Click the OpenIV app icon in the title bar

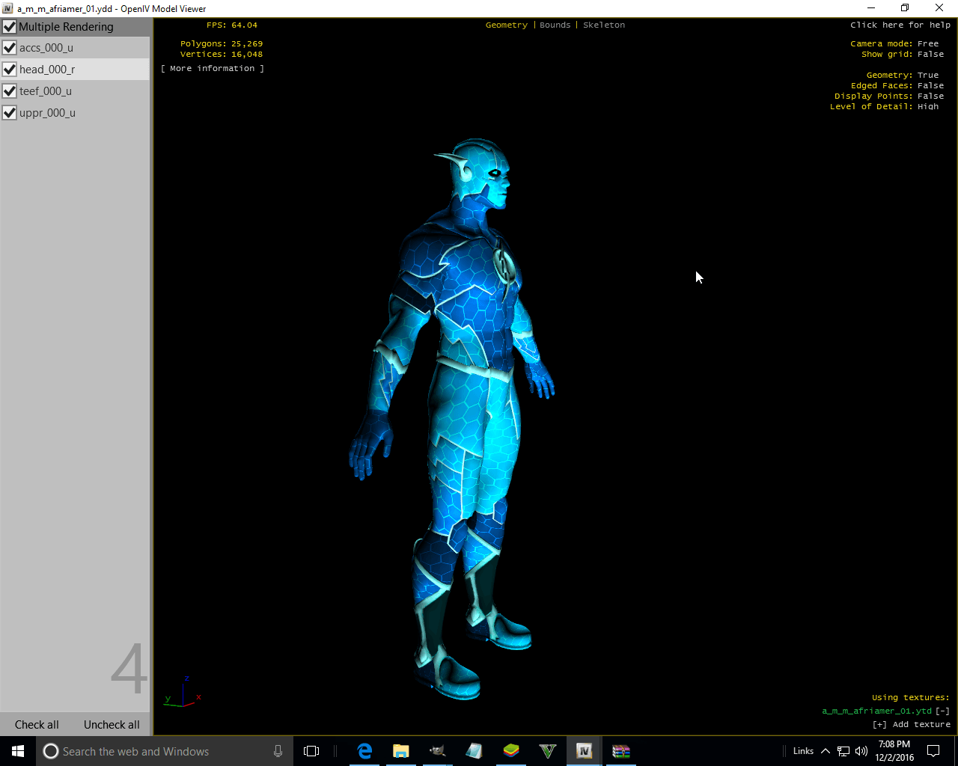7,8
